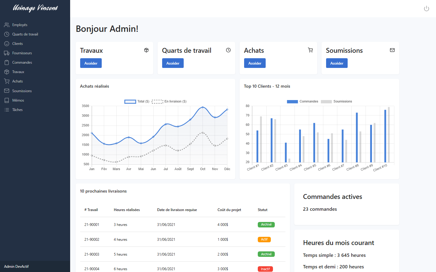Click the notebook icon beside Mémos
Viewport: 436px width, 272px height.
pyautogui.click(x=7, y=100)
